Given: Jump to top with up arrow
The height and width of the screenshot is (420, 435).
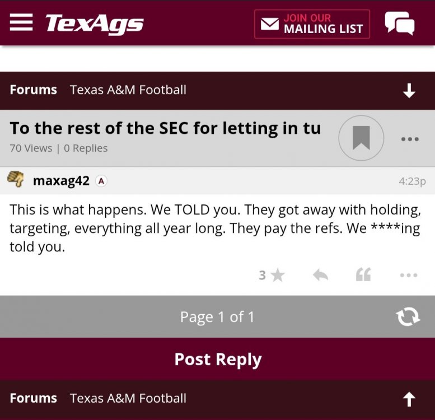Looking at the screenshot, I should [409, 399].
